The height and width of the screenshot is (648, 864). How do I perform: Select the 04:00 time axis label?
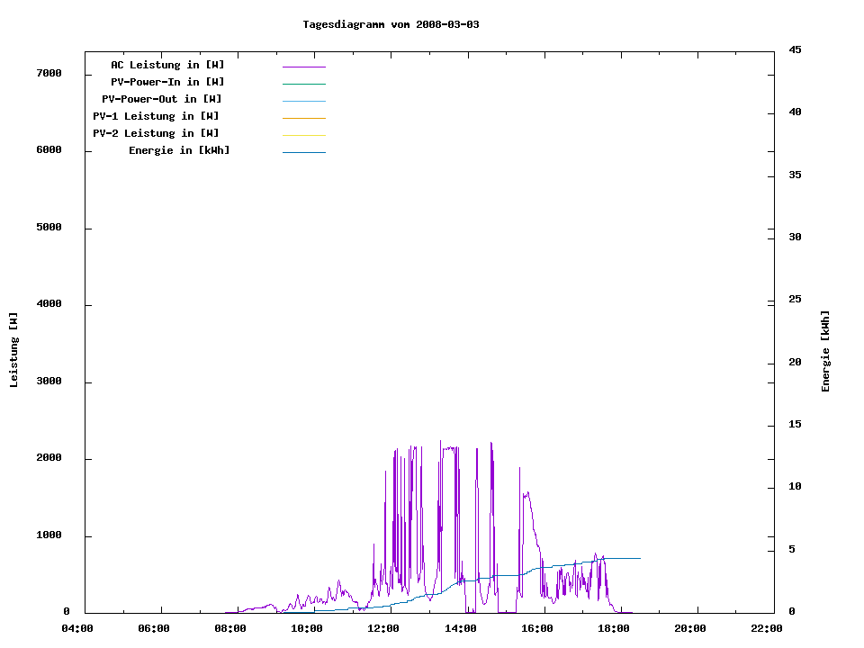(x=77, y=628)
